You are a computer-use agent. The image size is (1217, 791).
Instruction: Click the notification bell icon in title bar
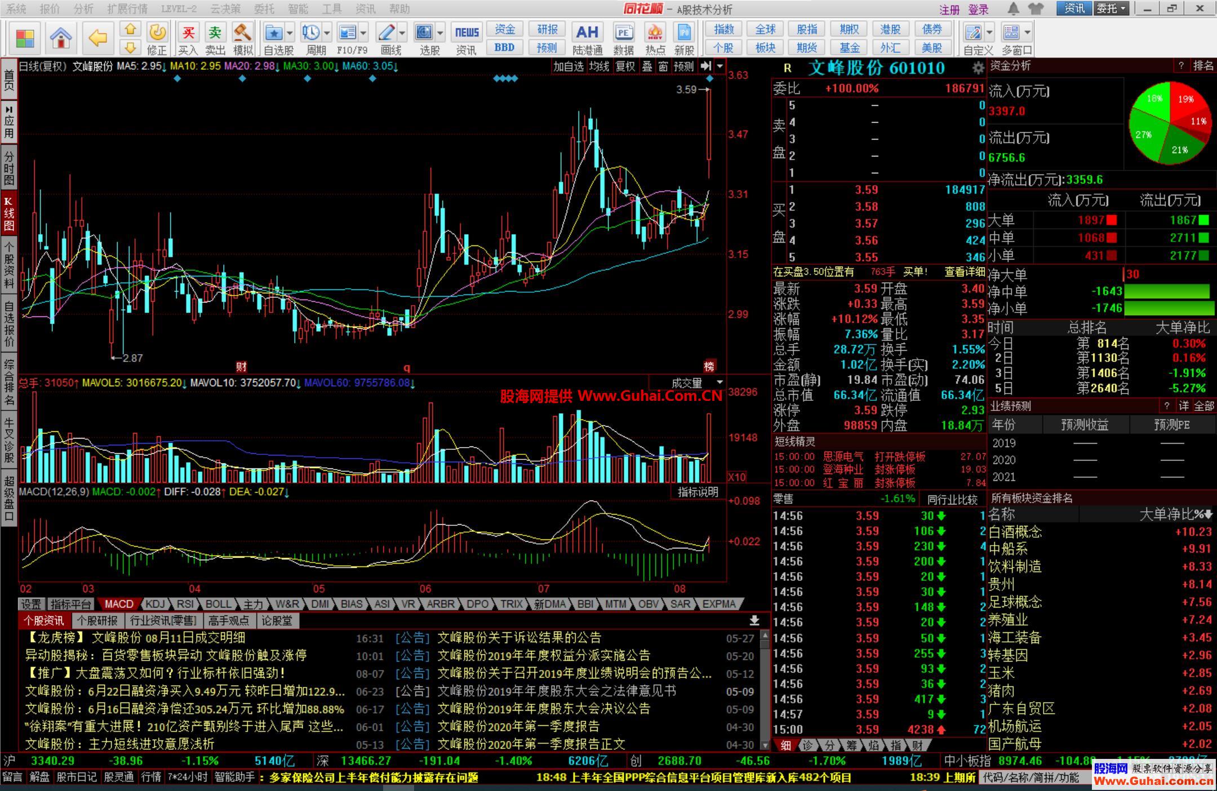click(x=1013, y=8)
